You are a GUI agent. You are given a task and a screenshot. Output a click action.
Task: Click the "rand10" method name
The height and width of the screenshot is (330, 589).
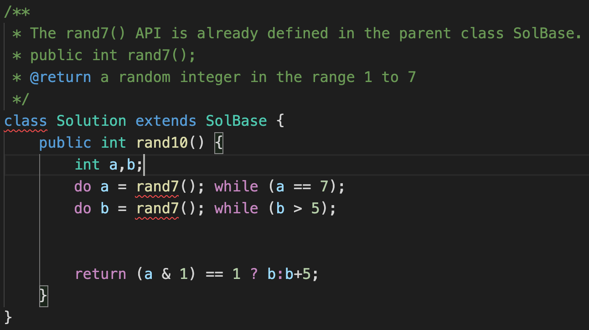point(162,143)
